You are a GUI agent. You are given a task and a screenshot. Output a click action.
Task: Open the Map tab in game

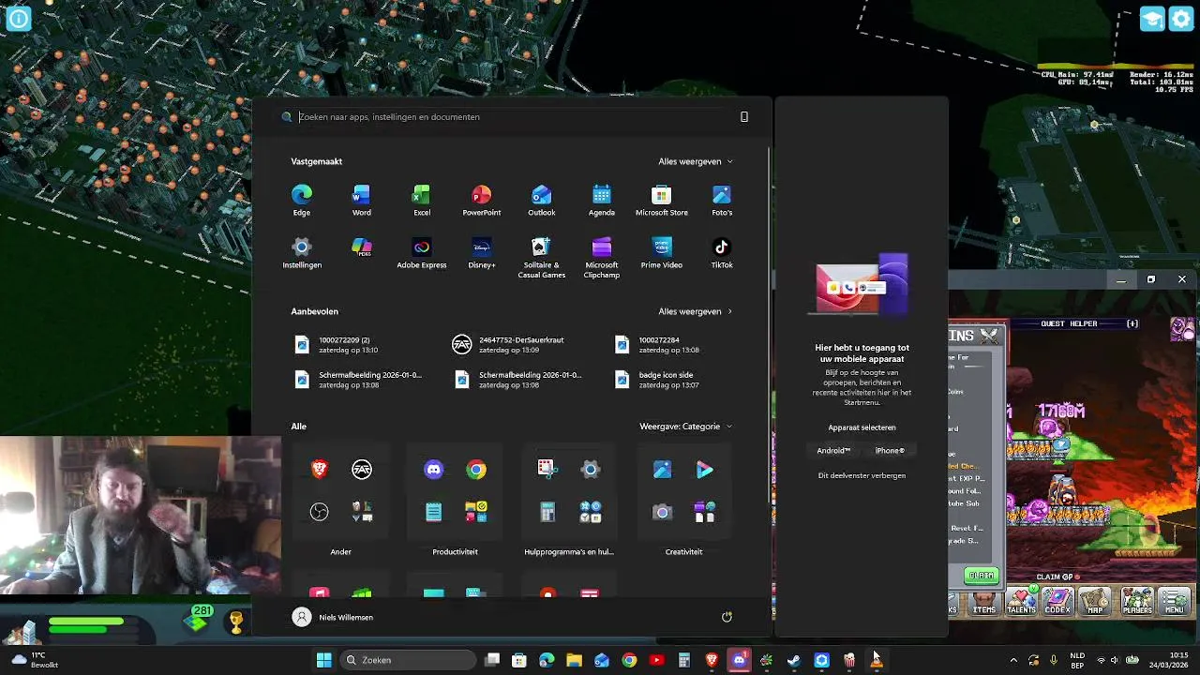(1095, 602)
